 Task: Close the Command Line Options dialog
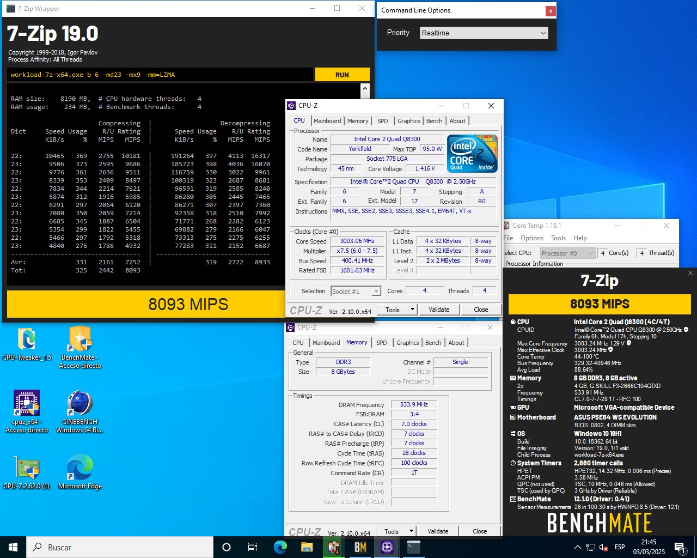click(x=551, y=10)
